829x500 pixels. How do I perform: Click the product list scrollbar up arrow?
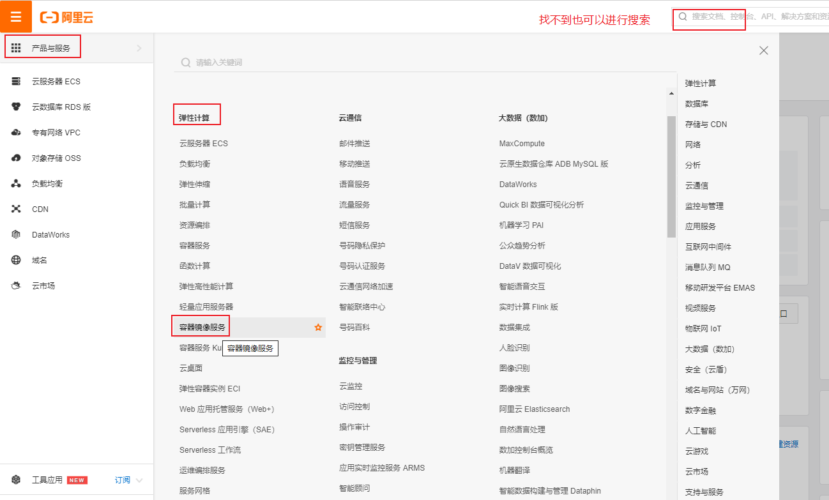pyautogui.click(x=671, y=93)
